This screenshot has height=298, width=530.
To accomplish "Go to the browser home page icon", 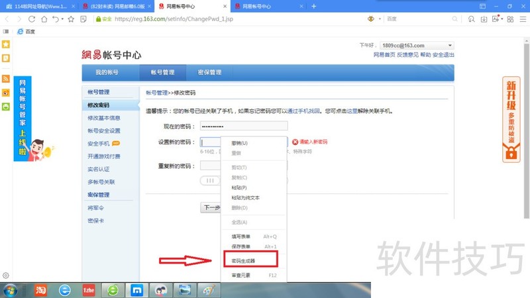I will [x=44, y=19].
